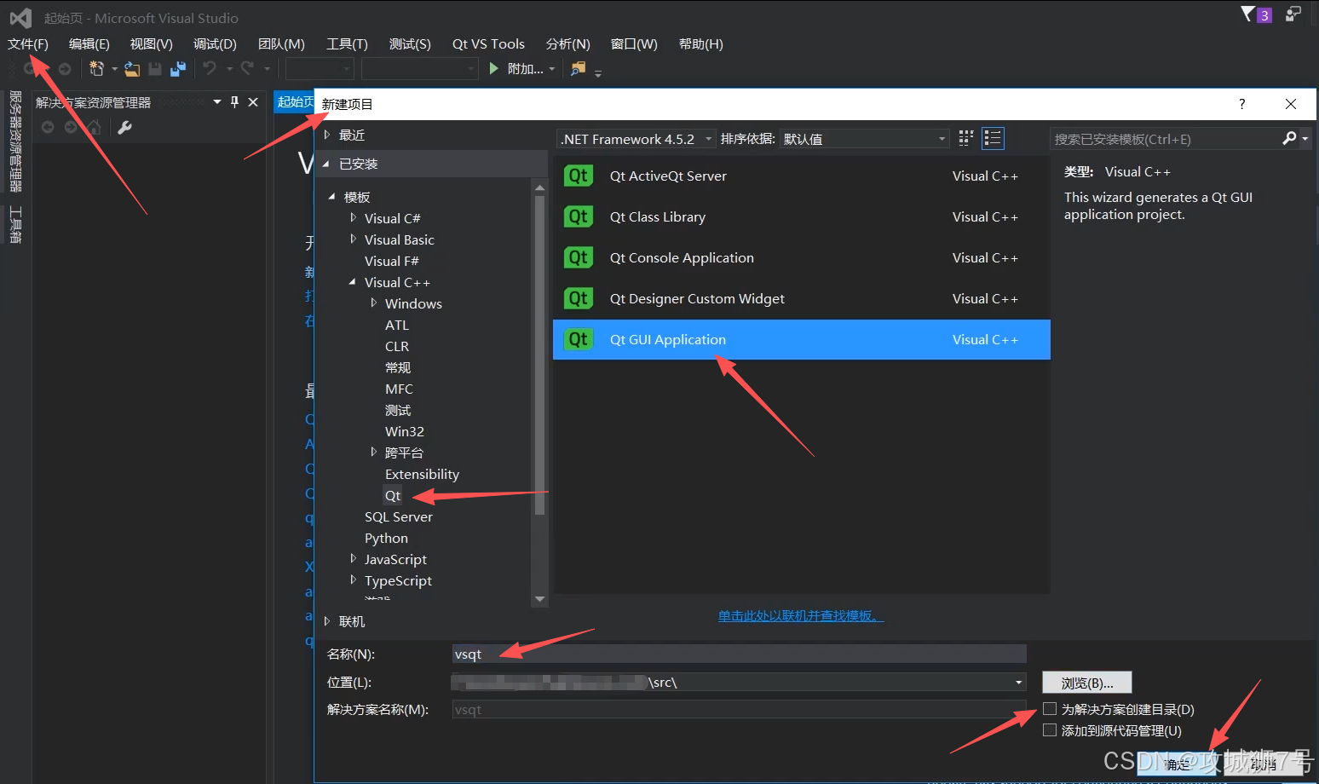Screen dimensions: 1319x784
Task: Click the Solution Explorer home icon
Action: [94, 128]
